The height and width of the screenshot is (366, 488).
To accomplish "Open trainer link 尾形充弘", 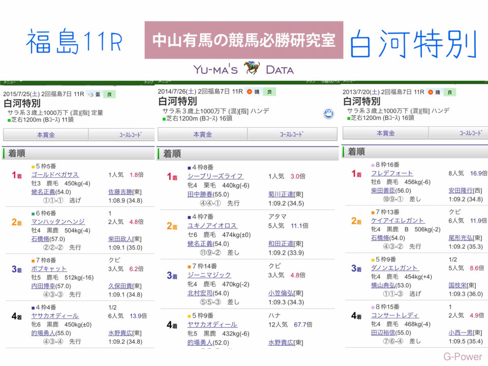I will [461, 238].
